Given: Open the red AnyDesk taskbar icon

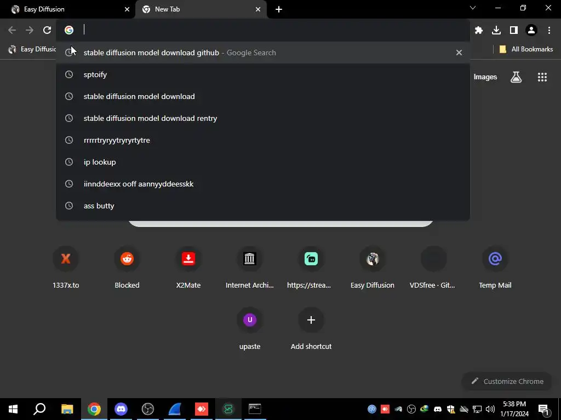Looking at the screenshot, I should [x=202, y=409].
